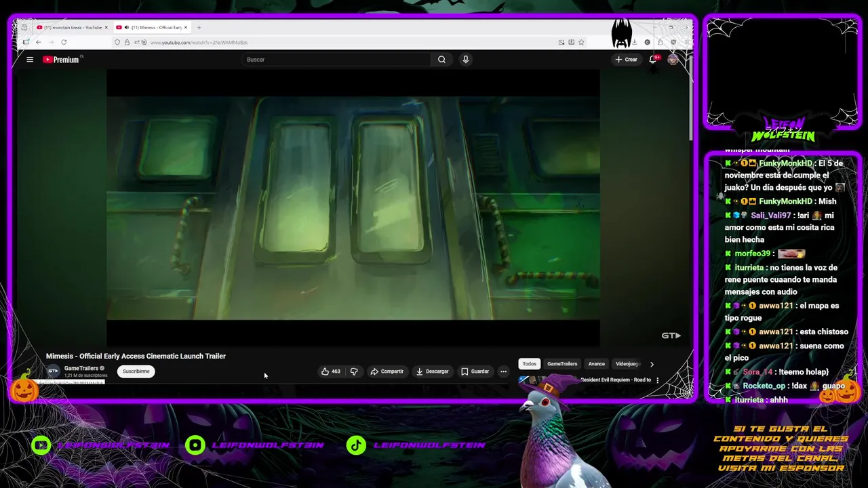Click Sora_14 chat username
This screenshot has height=488, width=868.
point(757,372)
